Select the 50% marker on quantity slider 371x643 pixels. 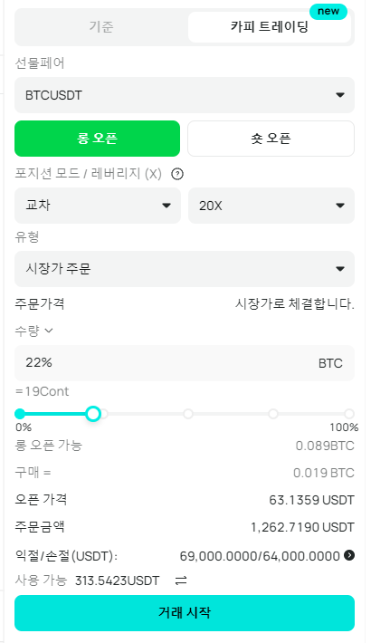(188, 414)
